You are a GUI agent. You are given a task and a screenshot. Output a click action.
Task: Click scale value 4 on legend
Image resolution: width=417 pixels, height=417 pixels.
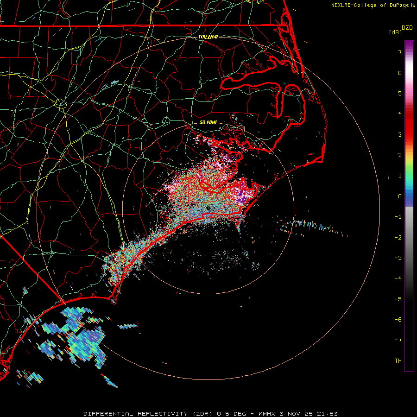pos(400,114)
